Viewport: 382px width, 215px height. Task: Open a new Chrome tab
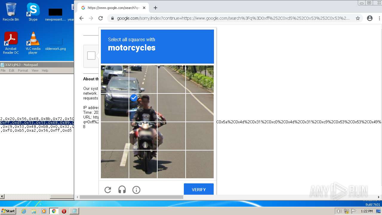click(x=155, y=8)
